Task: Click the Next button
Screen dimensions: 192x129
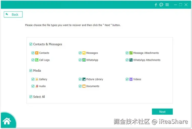Action: pos(162,112)
